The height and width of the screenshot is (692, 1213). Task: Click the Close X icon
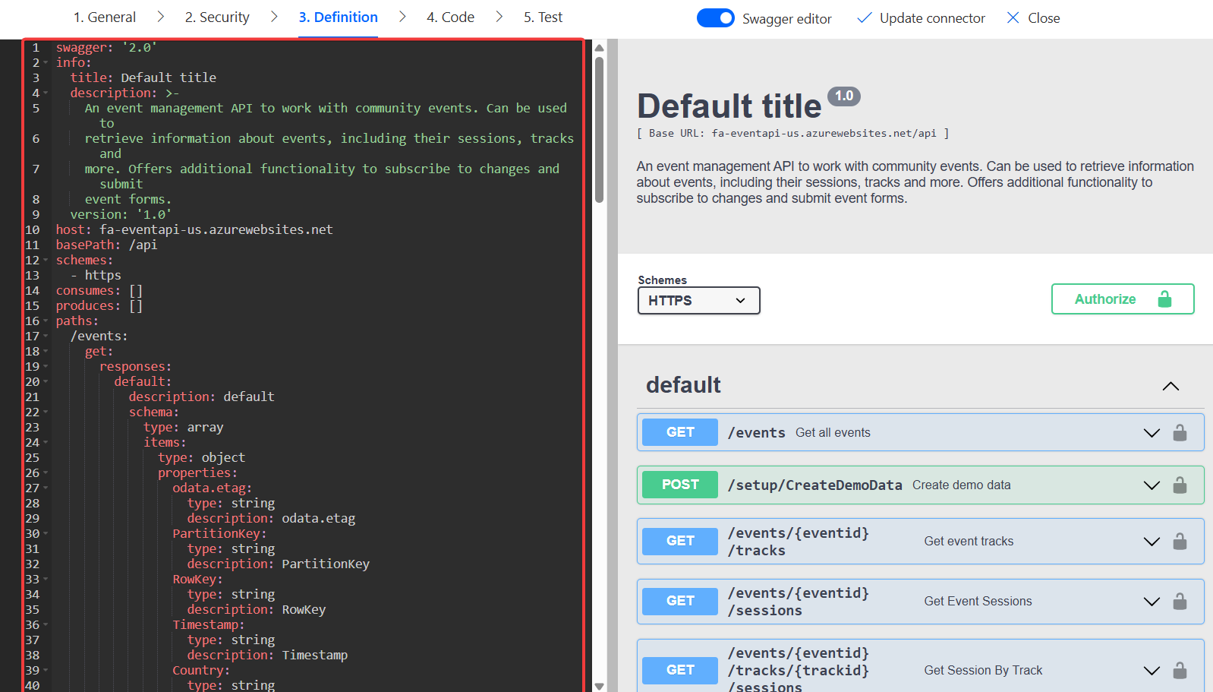(1013, 17)
